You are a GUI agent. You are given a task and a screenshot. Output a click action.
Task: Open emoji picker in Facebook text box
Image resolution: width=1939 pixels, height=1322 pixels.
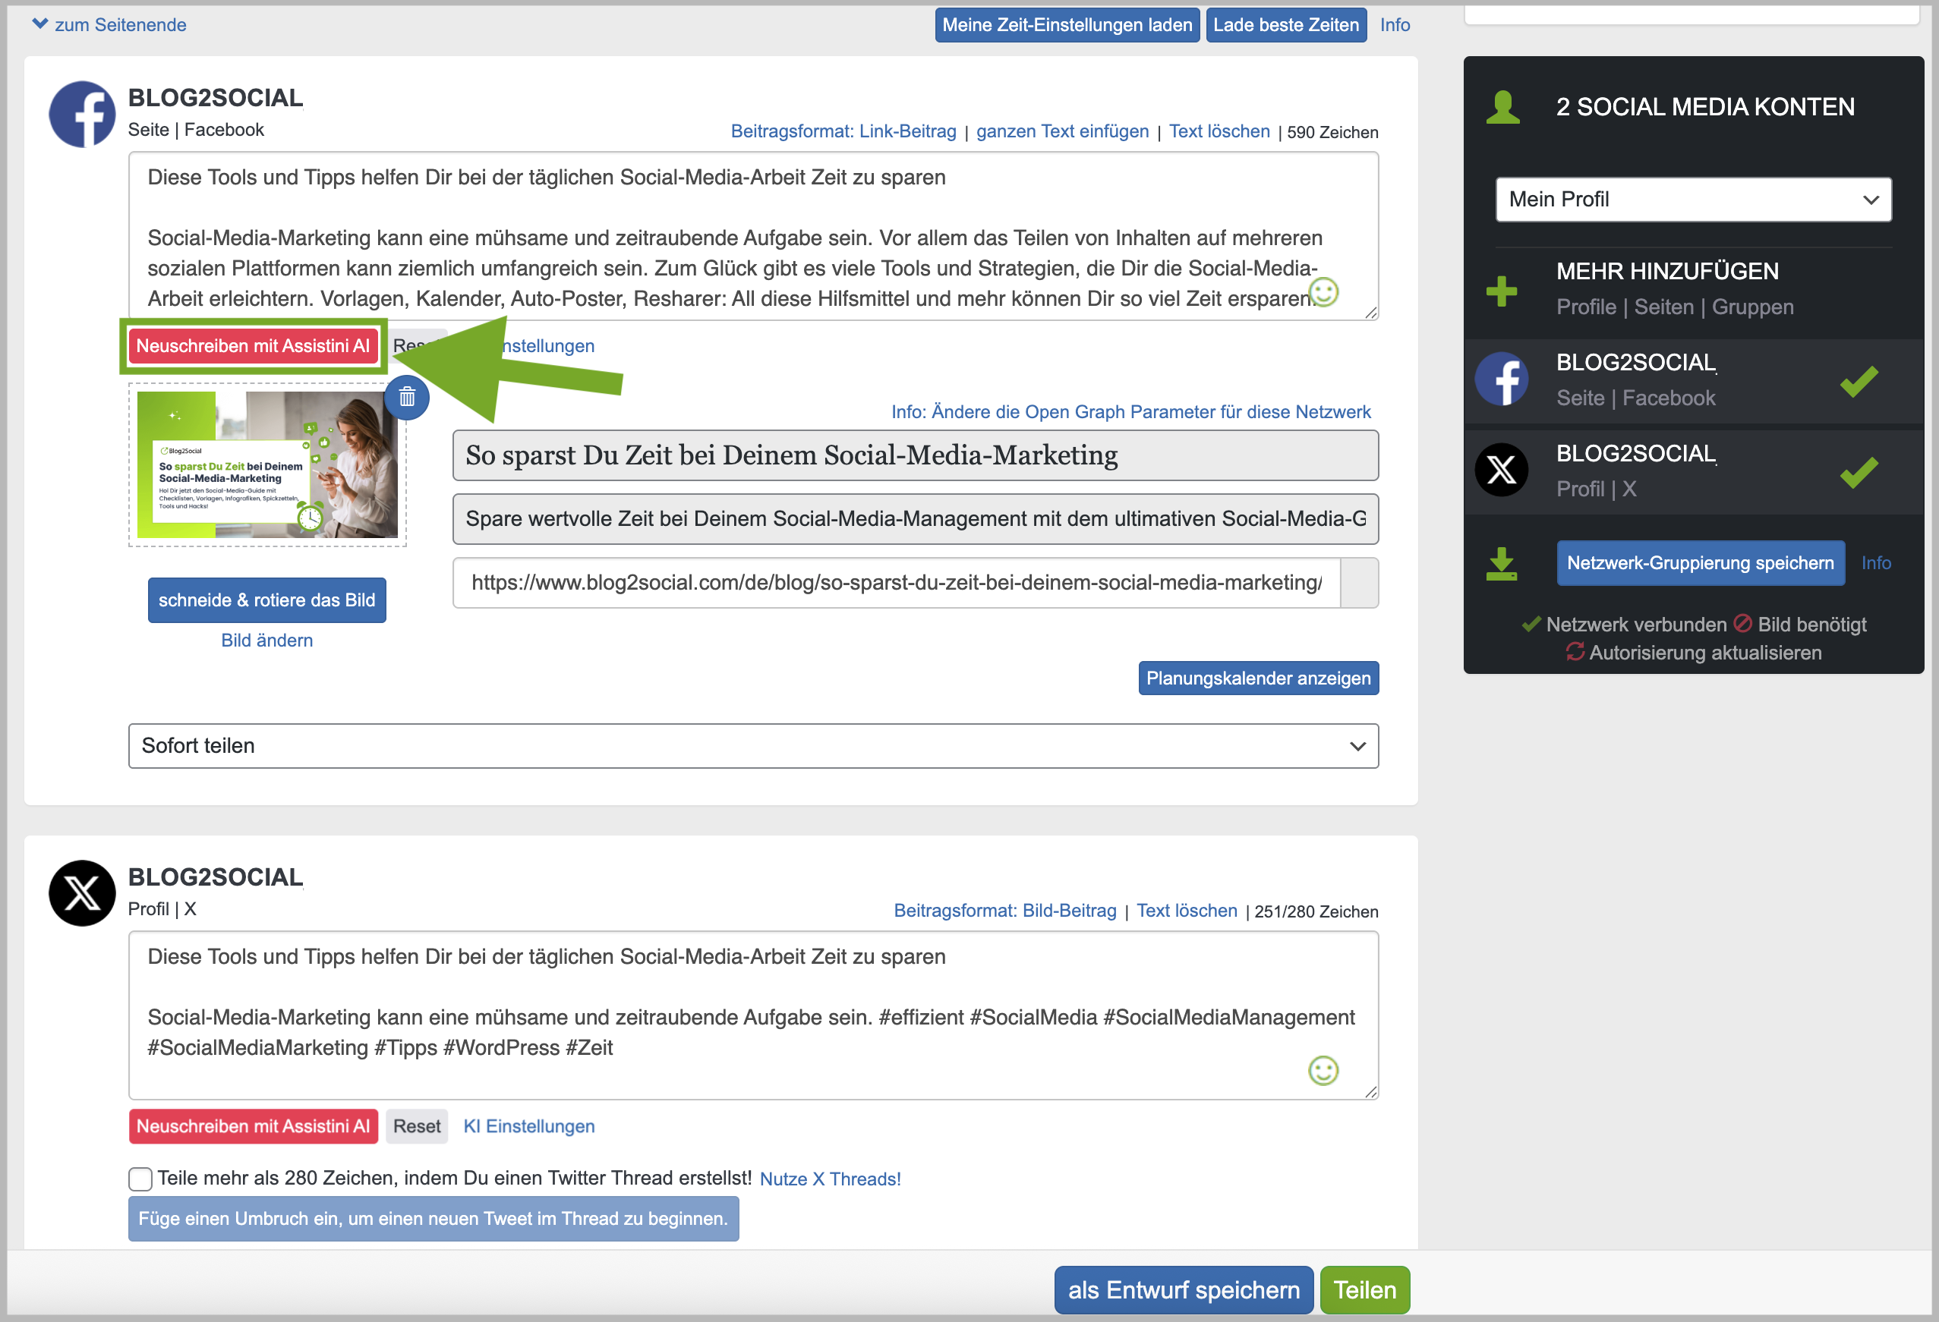pyautogui.click(x=1323, y=292)
